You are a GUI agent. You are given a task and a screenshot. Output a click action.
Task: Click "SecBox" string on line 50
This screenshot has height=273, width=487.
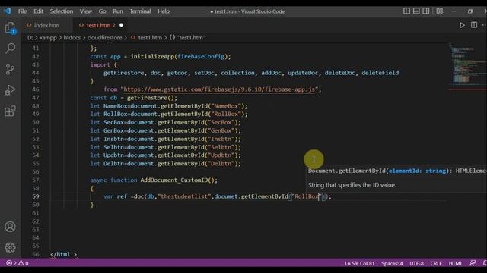[221, 123]
